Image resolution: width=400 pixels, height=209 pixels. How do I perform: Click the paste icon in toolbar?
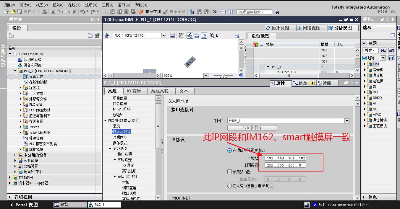[x=67, y=12]
